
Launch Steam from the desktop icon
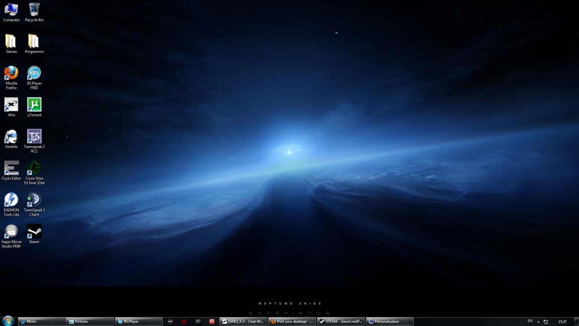34,231
